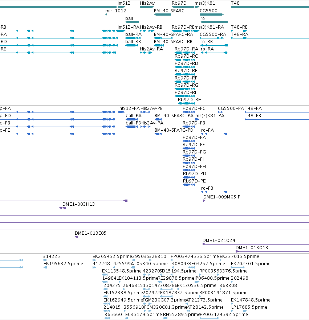Viewport: 309px width, 320px height.
Task: Click the Rb97D-PF protein label
Action: pyautogui.click(x=194, y=145)
